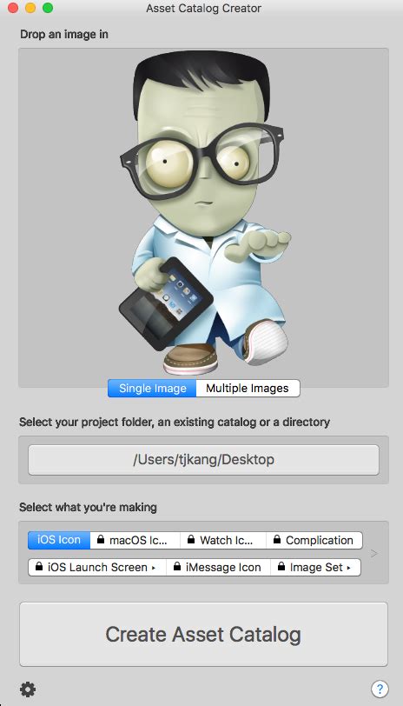Click the green zoom window button

[47, 8]
